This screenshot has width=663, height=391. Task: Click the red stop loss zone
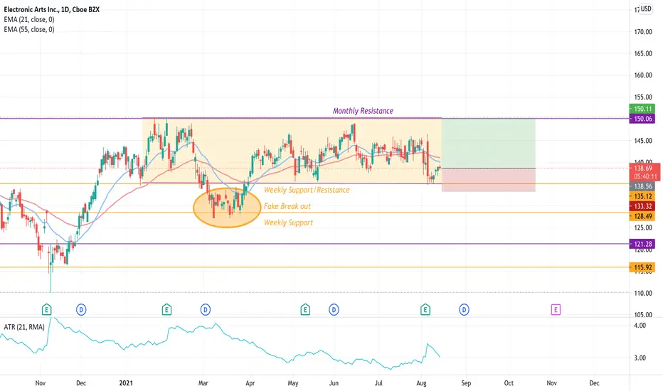click(489, 180)
